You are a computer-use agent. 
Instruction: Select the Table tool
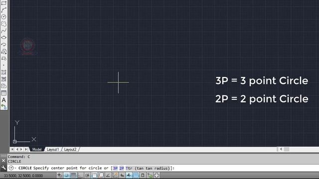pos(3,93)
